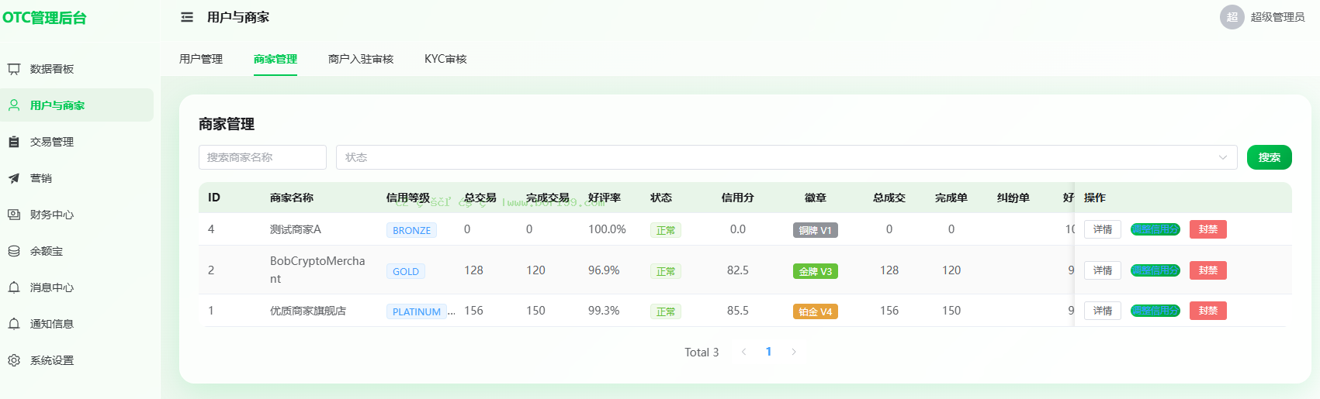Click the GOLD credit level tag
1320x399 pixels.
pos(406,271)
